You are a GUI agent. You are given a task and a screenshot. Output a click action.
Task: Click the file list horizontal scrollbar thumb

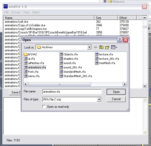(59, 84)
